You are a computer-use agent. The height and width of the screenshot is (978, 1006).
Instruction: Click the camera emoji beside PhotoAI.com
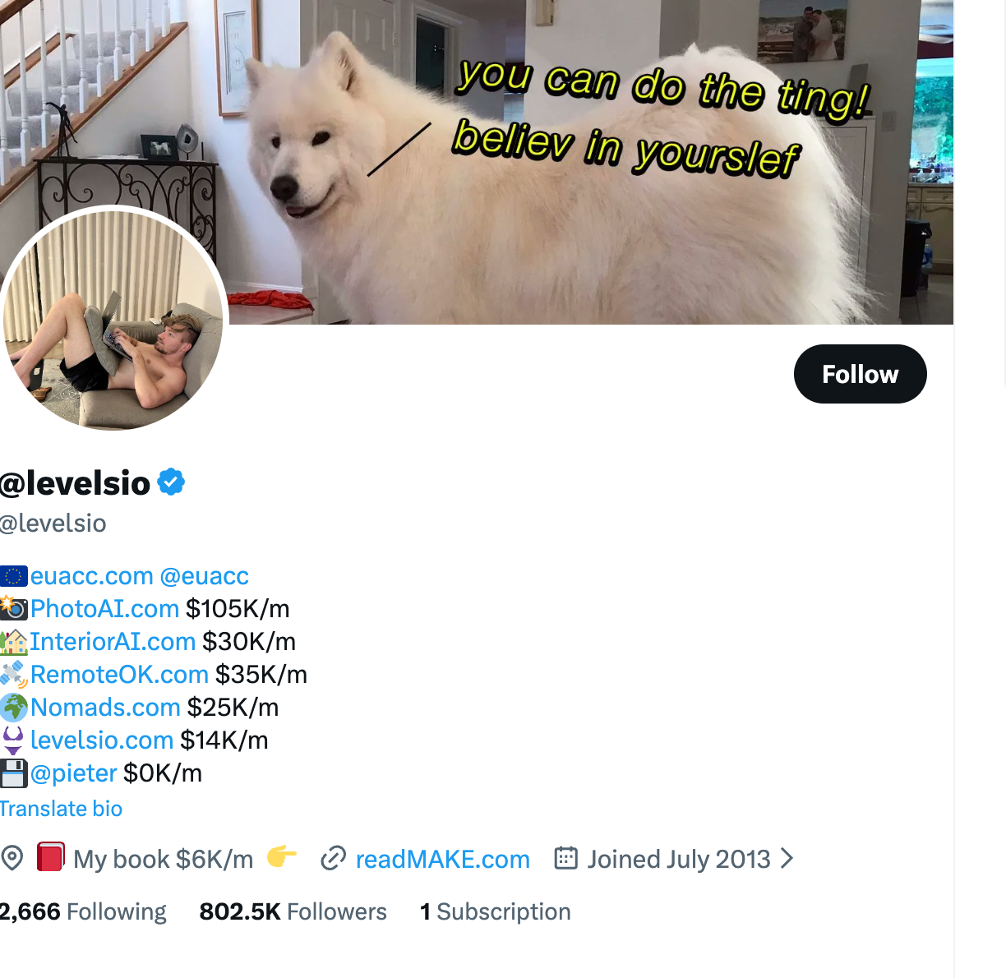coord(14,608)
